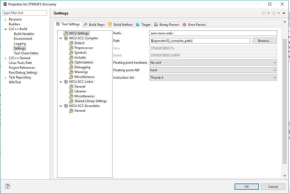290x194 pixels.
Task: Open the back history dropdown arrow
Action: pos(268,13)
